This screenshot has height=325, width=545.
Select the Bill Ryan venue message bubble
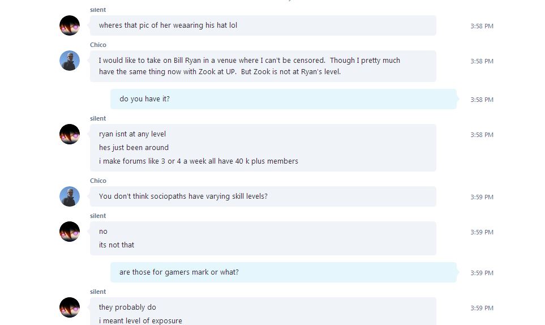[x=263, y=66]
